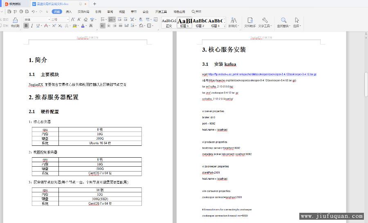Click the Save icon in quick toolbar
This screenshot has width=368, height=223.
point(9,11)
